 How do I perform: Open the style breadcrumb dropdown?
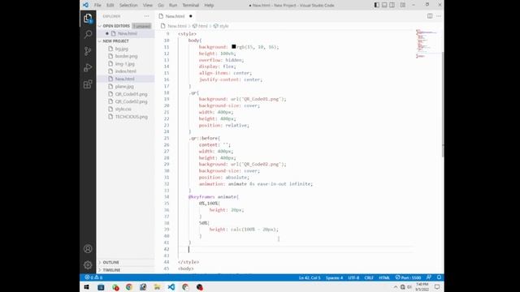(221, 26)
